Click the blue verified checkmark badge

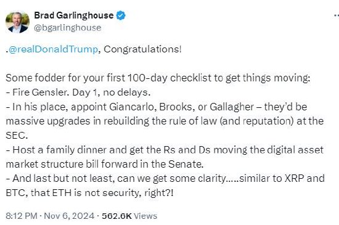coord(121,15)
